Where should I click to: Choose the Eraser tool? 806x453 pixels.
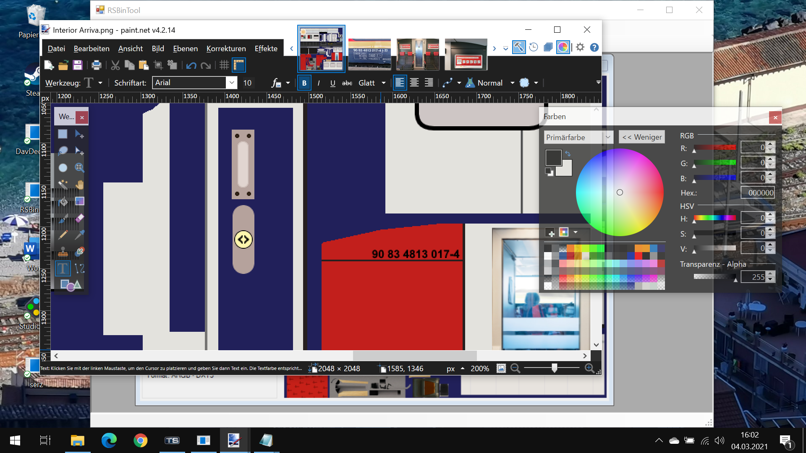79,218
